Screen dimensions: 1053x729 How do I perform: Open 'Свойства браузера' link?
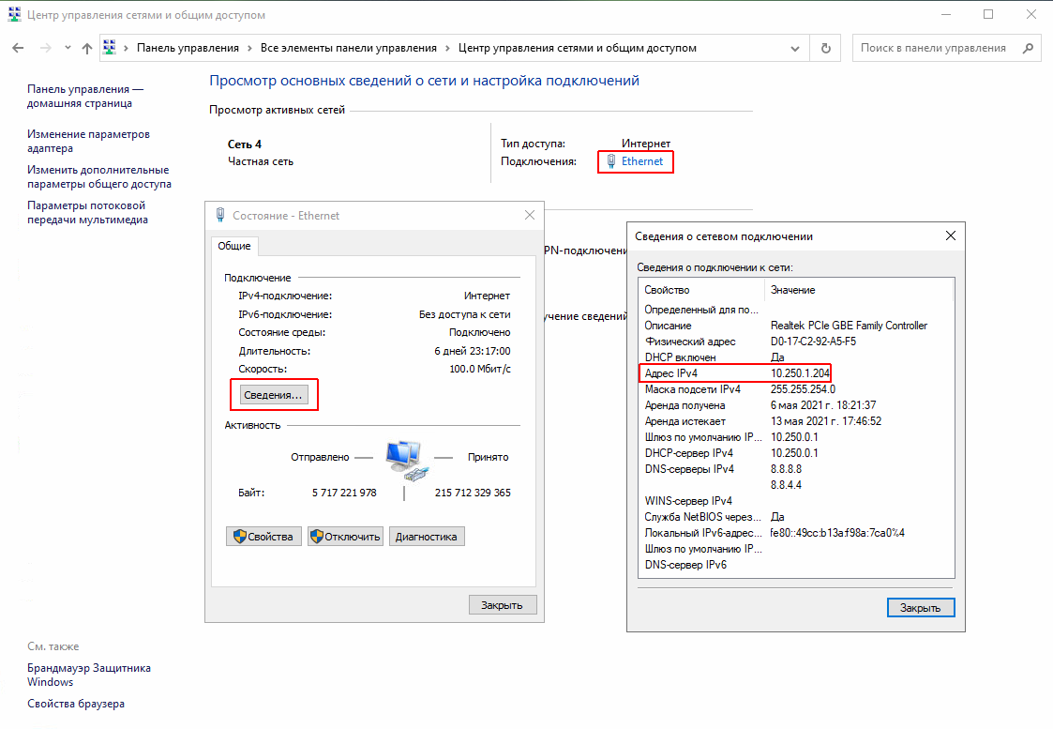[76, 705]
